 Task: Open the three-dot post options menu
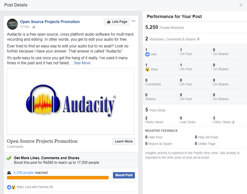tap(134, 21)
